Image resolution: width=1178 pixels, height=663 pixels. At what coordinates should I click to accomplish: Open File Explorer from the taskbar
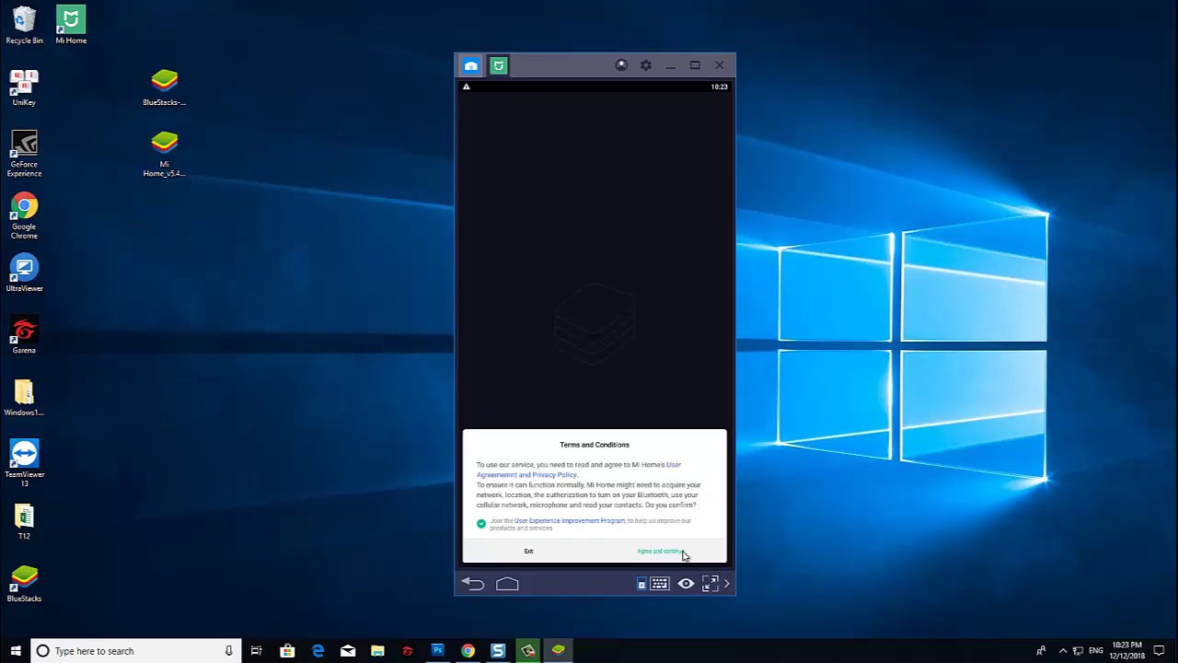377,651
